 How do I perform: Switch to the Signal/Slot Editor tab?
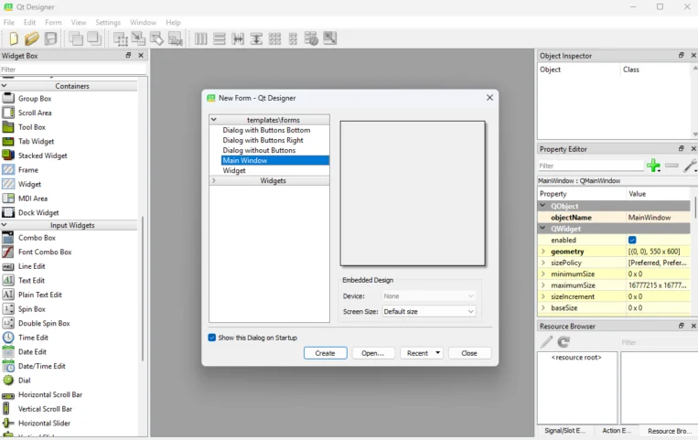tap(565, 431)
